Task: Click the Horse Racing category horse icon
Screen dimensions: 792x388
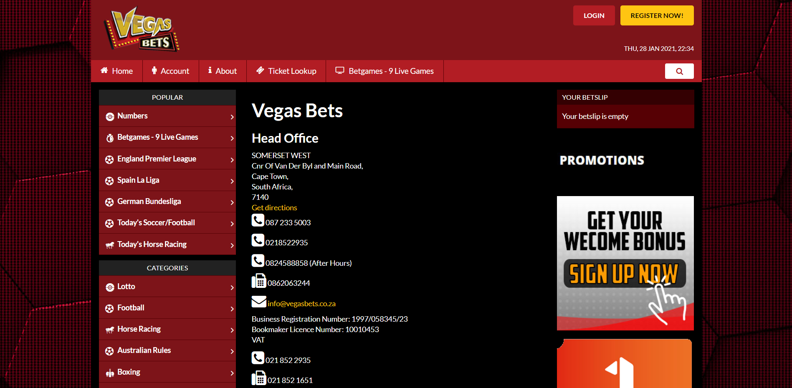Action: [110, 330]
